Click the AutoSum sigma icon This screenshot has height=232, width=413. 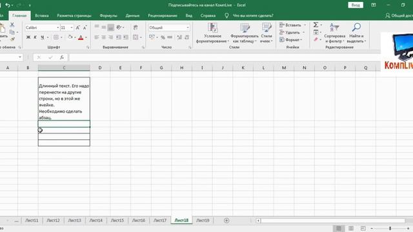316,24
